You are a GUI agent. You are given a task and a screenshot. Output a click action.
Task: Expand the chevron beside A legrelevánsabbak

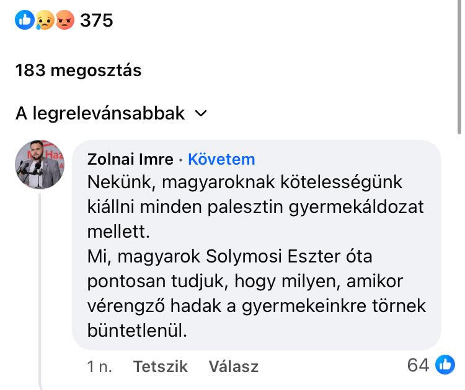coord(200,114)
